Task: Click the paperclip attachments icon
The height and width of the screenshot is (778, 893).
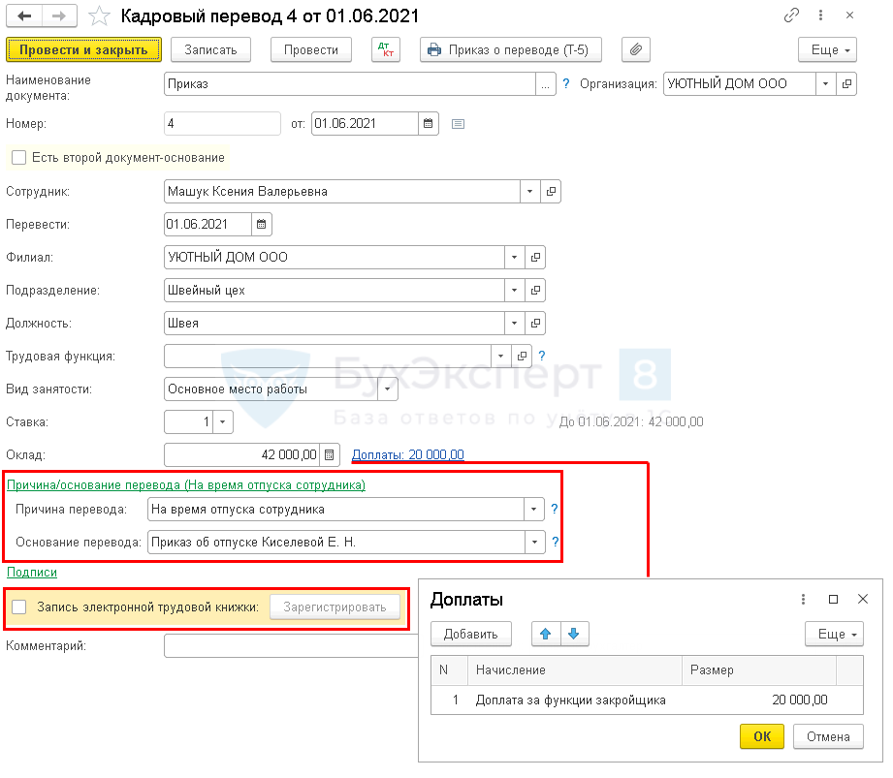Action: [635, 49]
